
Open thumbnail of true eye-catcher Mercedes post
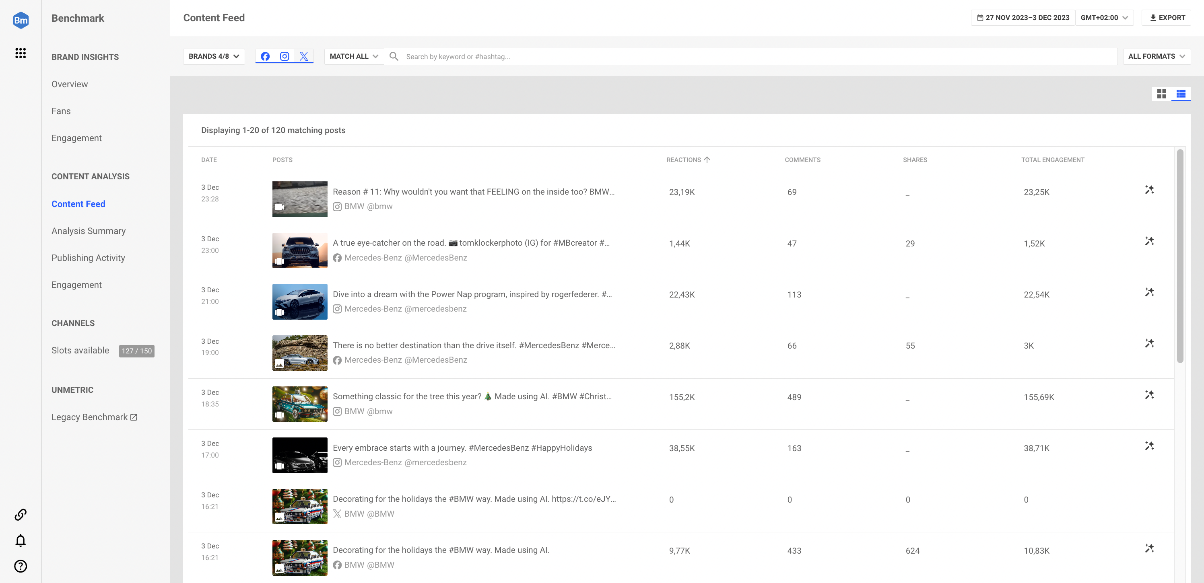click(300, 250)
